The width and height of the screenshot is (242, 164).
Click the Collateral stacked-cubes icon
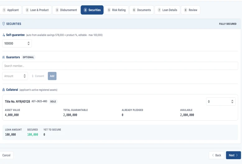[3, 89]
